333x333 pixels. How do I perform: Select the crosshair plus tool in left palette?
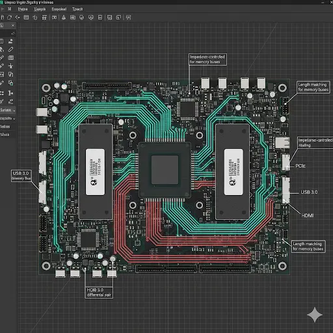point(10,66)
